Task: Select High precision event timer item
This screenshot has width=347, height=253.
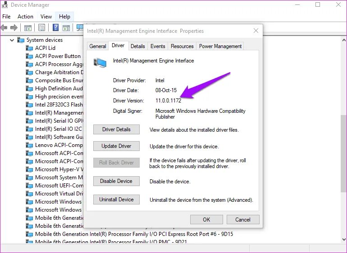Action: (x=59, y=97)
